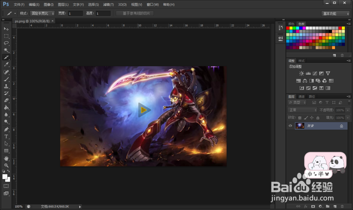
Task: Select the Dodge tool
Action: (x=6, y=122)
